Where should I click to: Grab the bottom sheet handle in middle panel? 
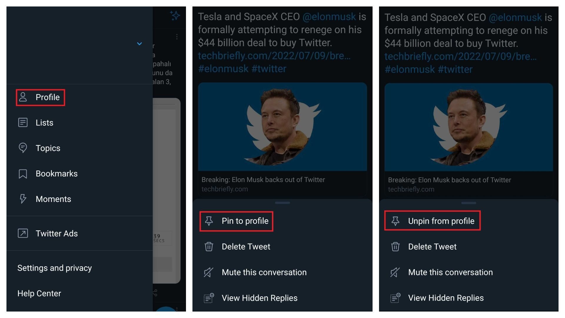pos(282,203)
